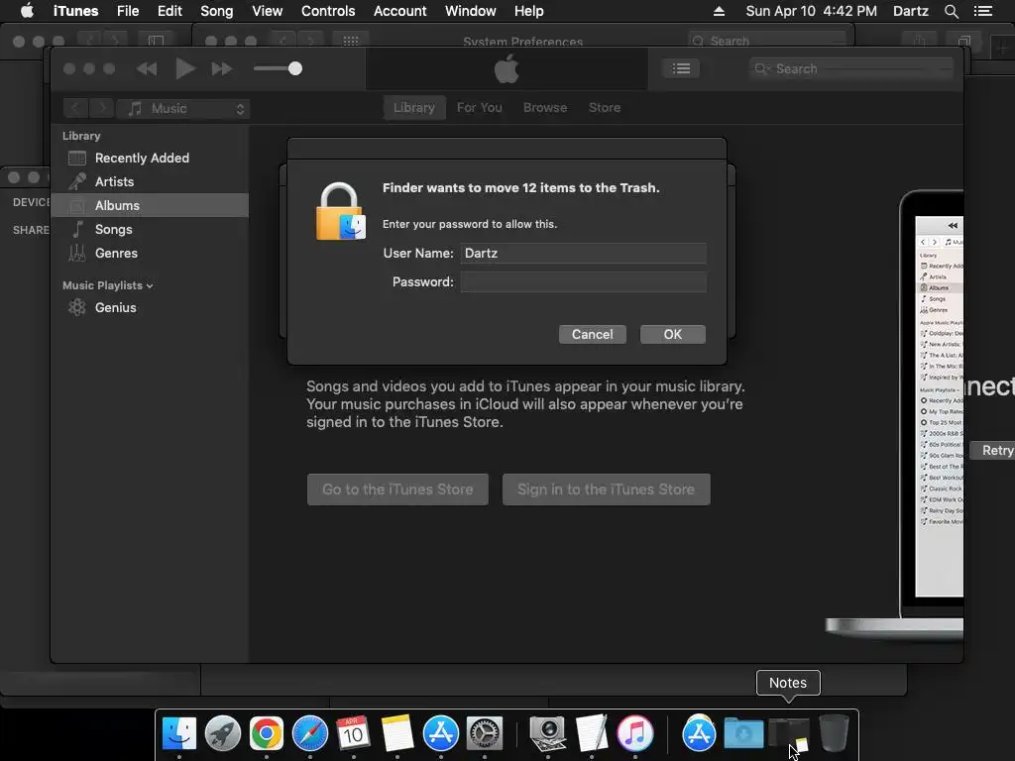1015x761 pixels.
Task: Confirm the dialog with OK
Action: [x=673, y=335]
